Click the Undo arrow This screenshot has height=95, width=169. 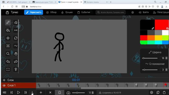pos(8,61)
